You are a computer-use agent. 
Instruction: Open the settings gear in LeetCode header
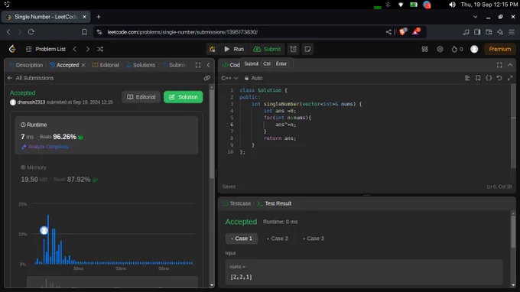(x=440, y=49)
